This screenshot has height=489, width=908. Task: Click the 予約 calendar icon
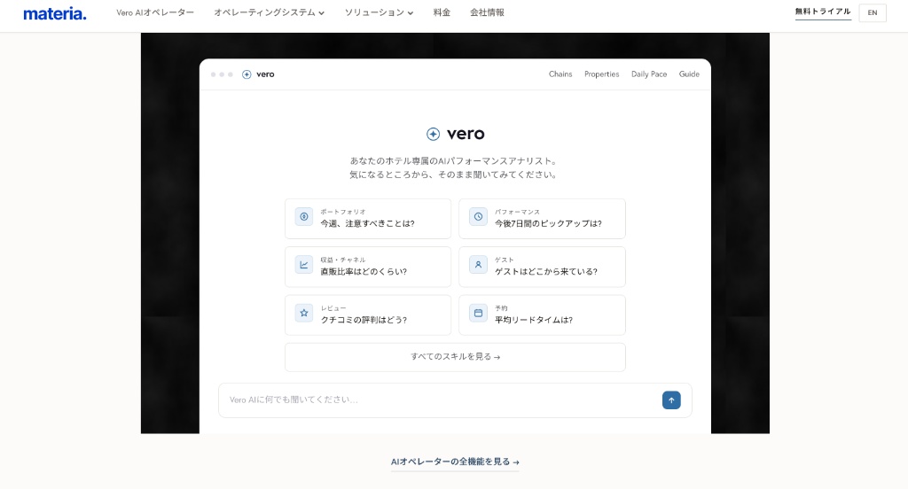pos(478,313)
